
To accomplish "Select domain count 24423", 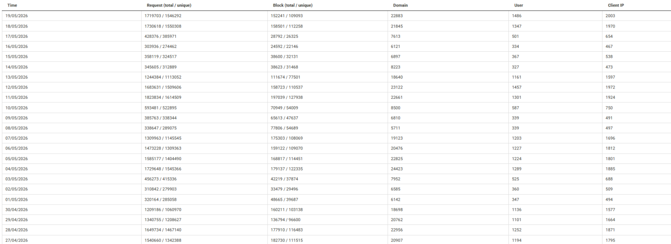I will tap(397, 169).
